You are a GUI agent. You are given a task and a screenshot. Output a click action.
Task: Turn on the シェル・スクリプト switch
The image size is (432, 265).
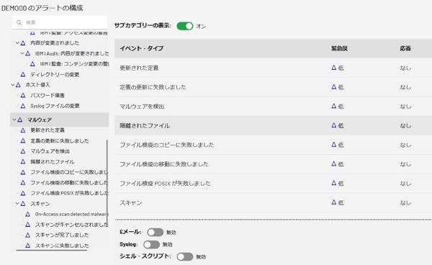[x=185, y=256]
